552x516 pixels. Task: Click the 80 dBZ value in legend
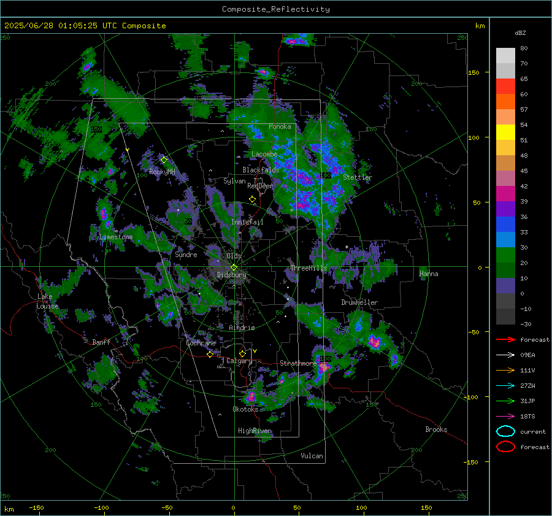(x=524, y=48)
